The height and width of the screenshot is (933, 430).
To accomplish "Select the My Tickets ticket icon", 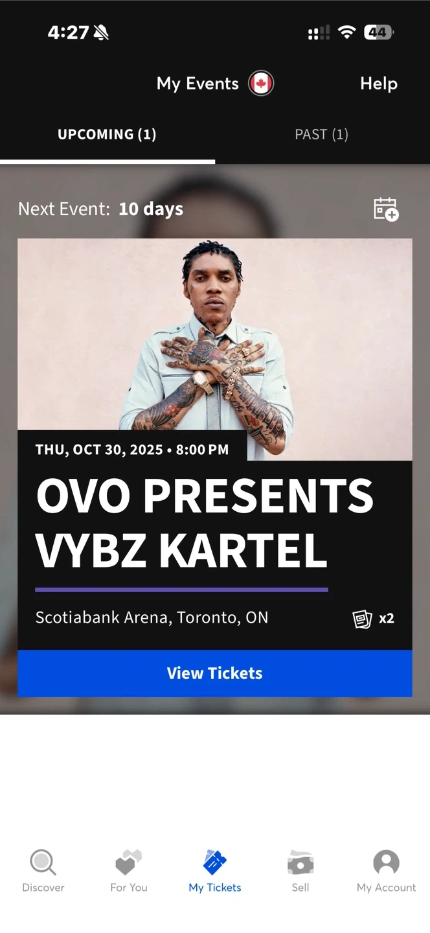I will click(215, 862).
